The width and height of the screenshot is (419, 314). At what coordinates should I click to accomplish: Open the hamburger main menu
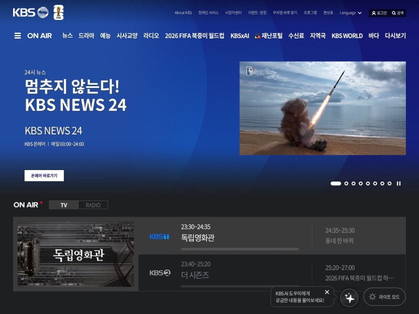pyautogui.click(x=18, y=36)
